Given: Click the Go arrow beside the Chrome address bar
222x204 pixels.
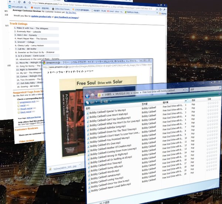Looking at the screenshot, I should [157, 9].
